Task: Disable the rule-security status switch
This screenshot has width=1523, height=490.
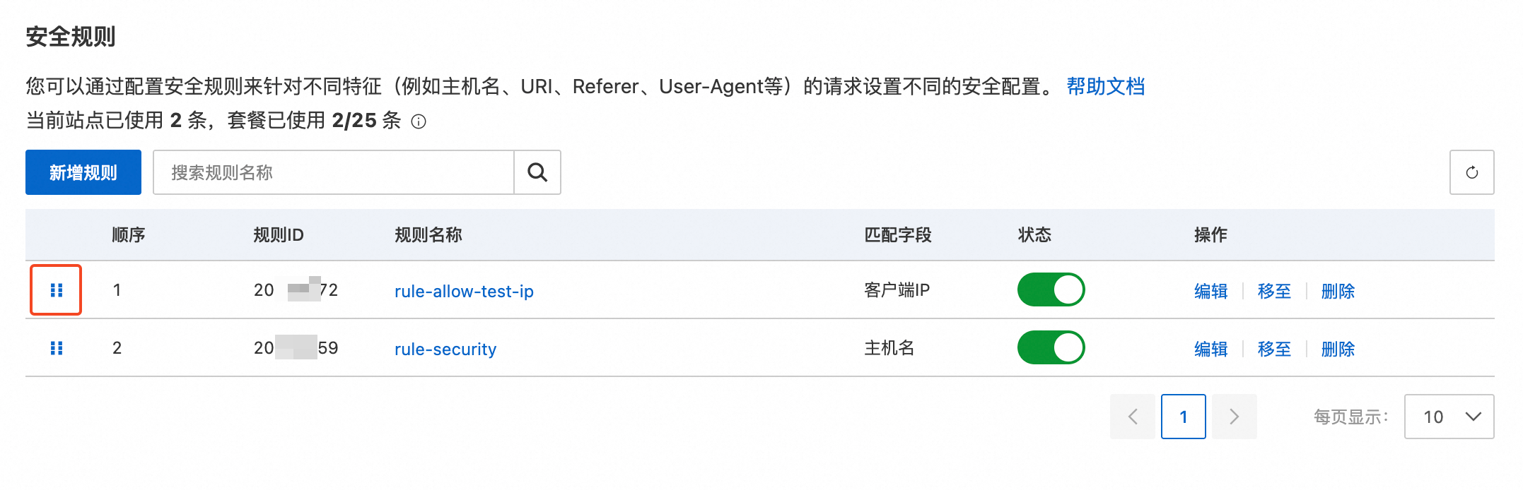Action: pyautogui.click(x=1051, y=348)
